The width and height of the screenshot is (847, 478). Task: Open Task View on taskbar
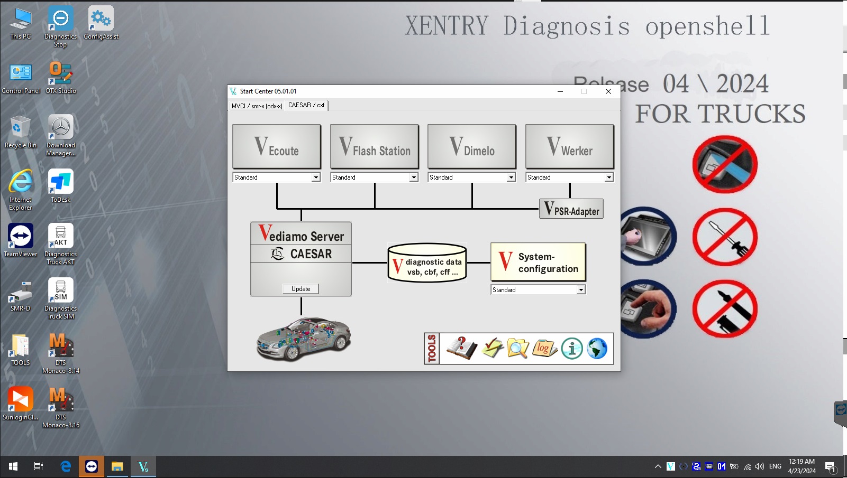(39, 466)
